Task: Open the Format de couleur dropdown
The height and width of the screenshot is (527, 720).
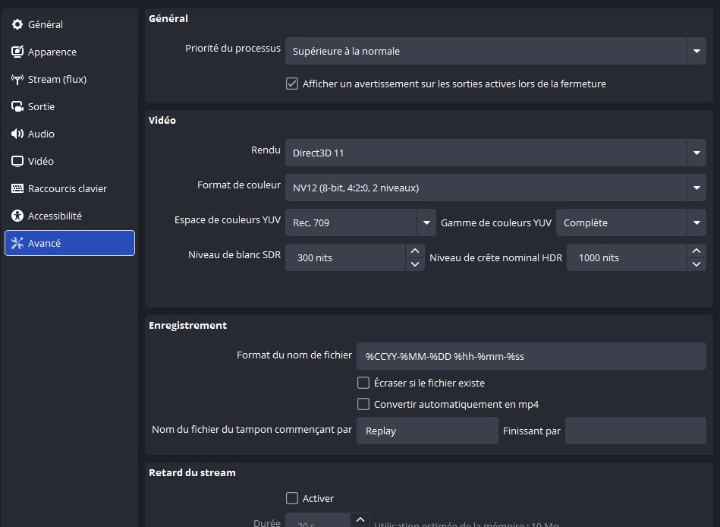Action: (495, 188)
